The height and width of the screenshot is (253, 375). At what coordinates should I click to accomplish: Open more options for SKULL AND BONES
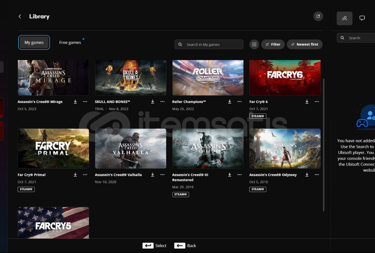pos(162,102)
